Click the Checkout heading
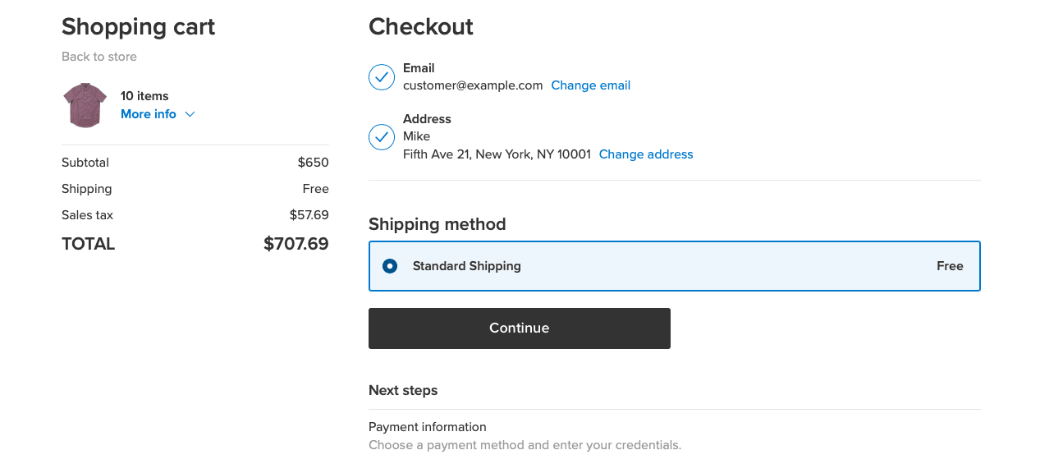 tap(421, 26)
